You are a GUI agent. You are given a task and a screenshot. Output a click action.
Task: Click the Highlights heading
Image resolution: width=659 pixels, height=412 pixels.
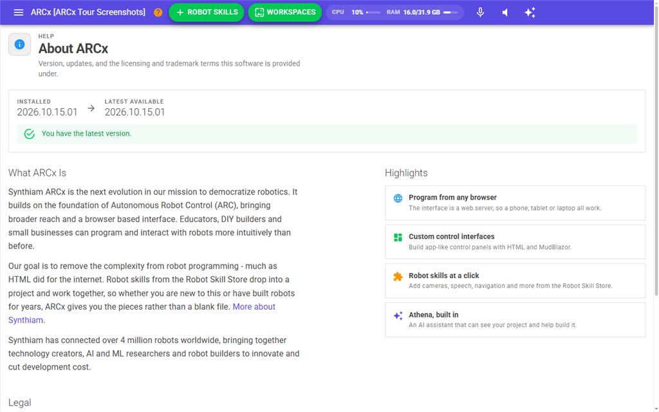click(x=406, y=173)
